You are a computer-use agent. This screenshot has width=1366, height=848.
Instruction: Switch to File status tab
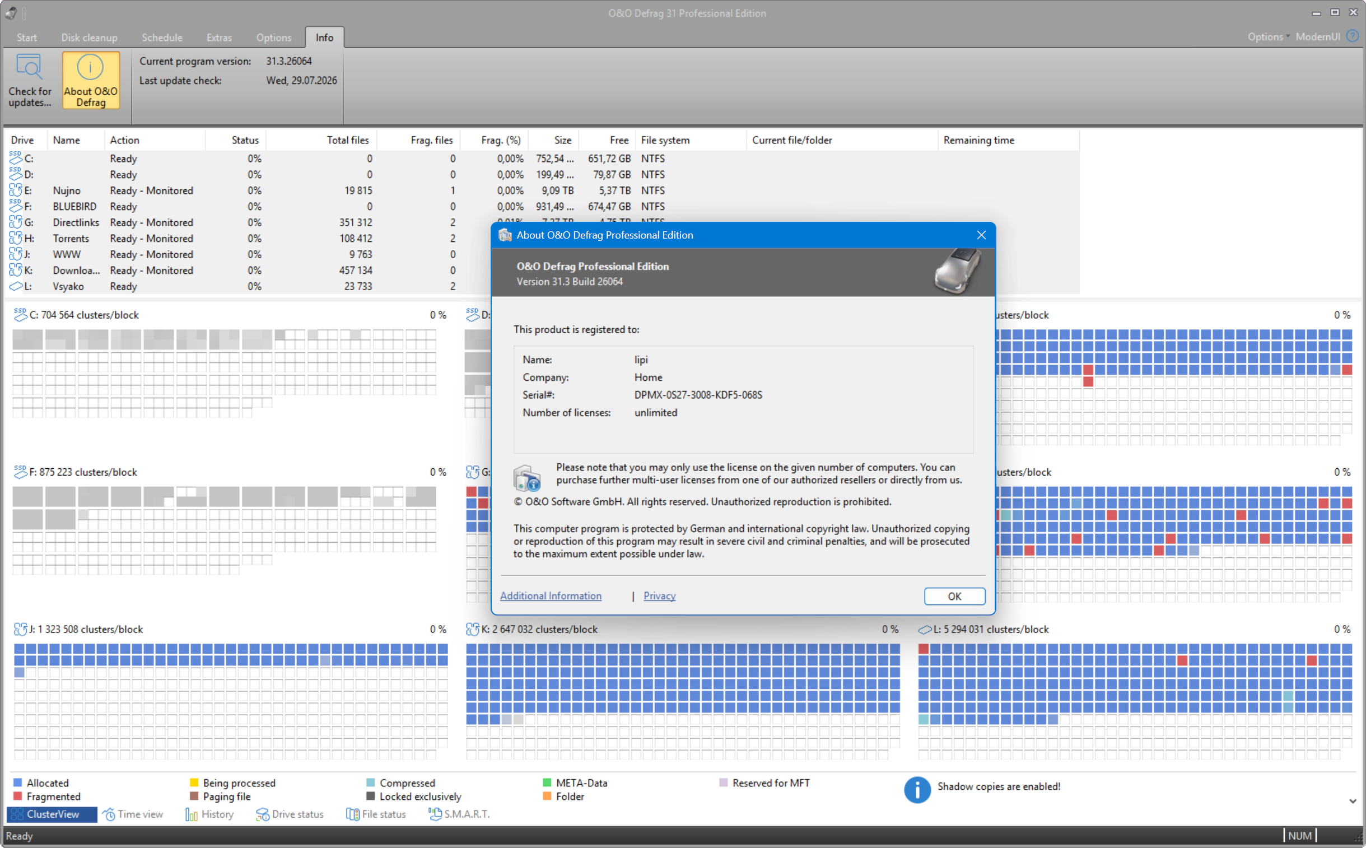(x=376, y=814)
